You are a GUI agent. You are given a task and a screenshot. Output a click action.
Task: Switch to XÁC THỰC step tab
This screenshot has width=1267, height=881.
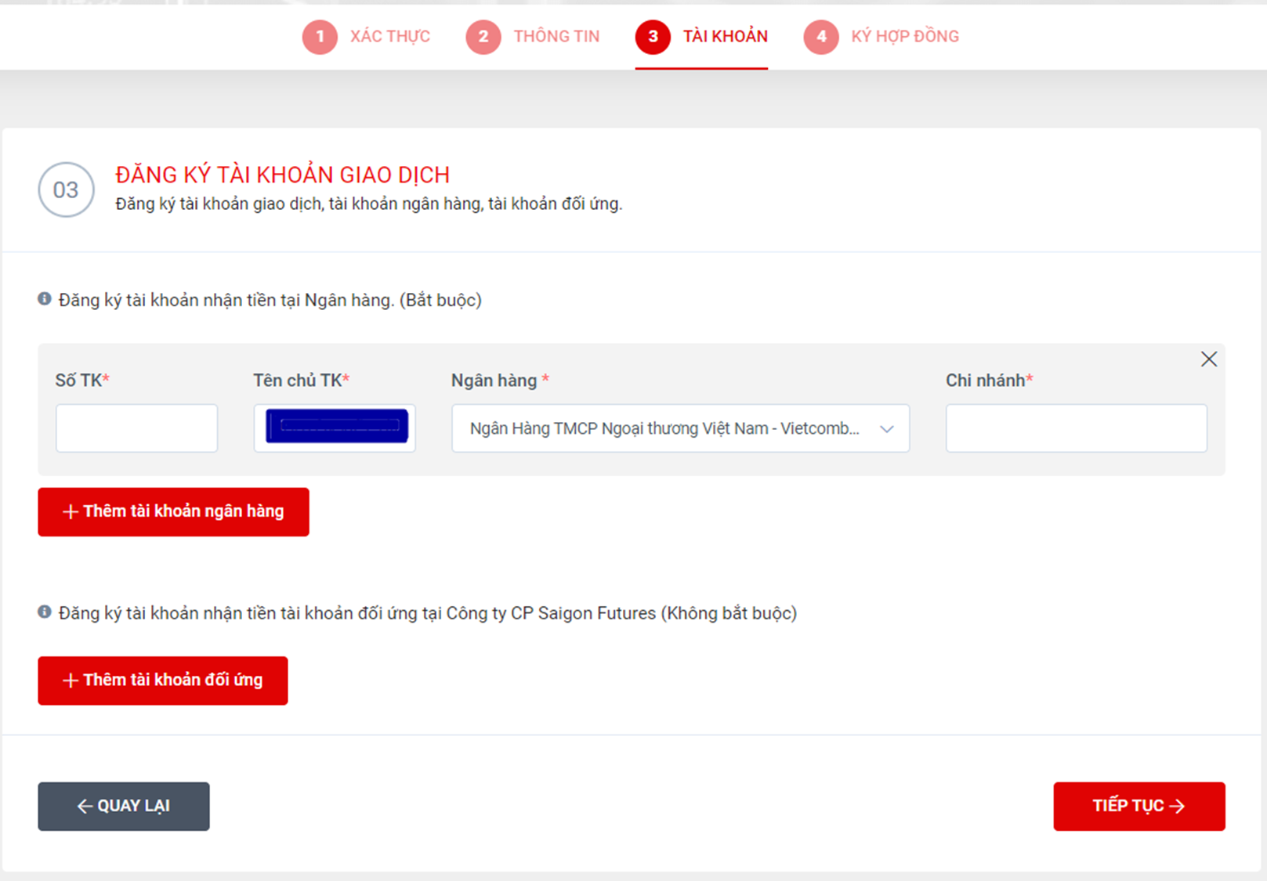coord(389,37)
